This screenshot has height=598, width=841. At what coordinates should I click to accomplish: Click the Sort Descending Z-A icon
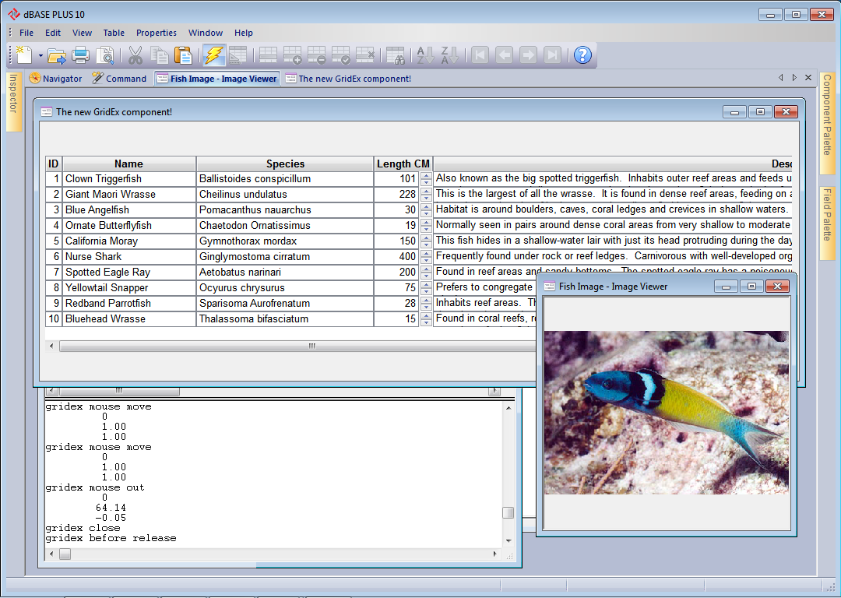click(449, 55)
